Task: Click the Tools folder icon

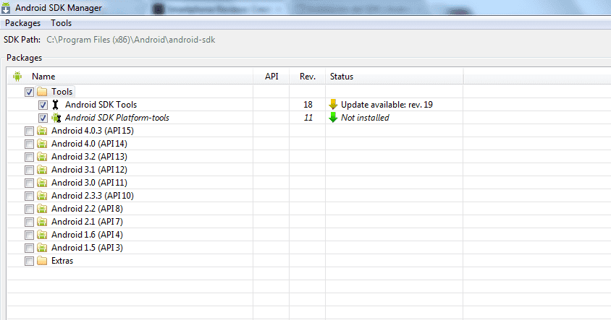Action: click(42, 92)
